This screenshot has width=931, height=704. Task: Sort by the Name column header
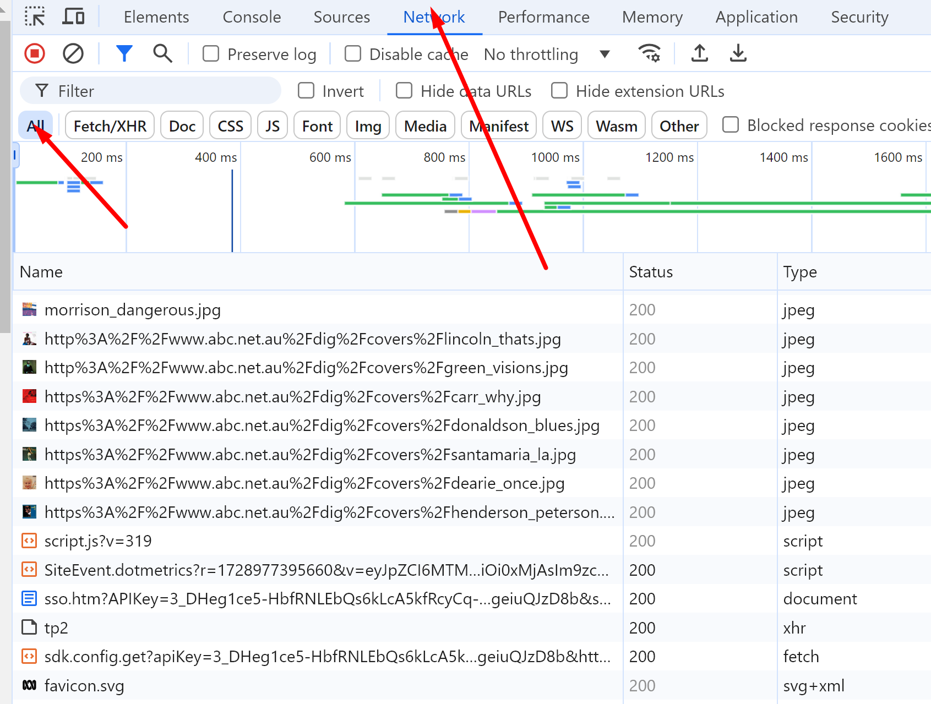pyautogui.click(x=318, y=272)
